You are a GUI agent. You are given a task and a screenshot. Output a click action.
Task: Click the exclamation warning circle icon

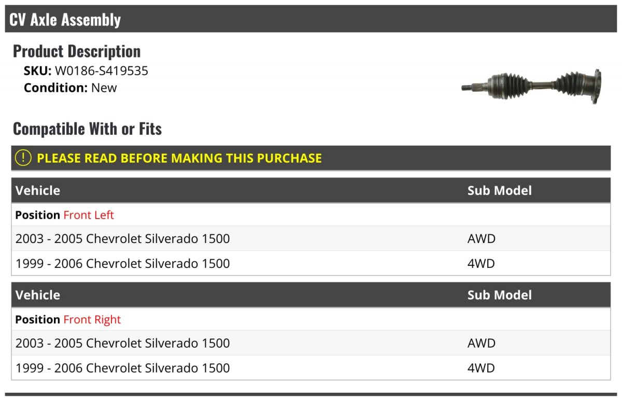point(23,158)
